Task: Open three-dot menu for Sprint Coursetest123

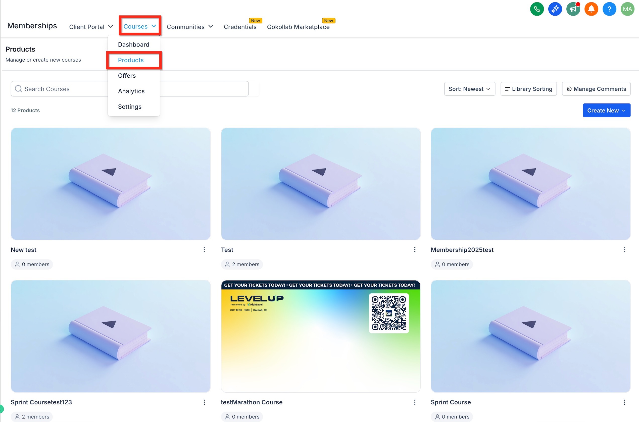Action: point(204,402)
